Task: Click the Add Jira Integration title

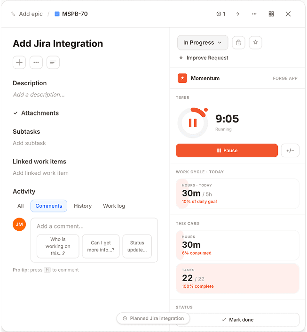Action: (58, 44)
